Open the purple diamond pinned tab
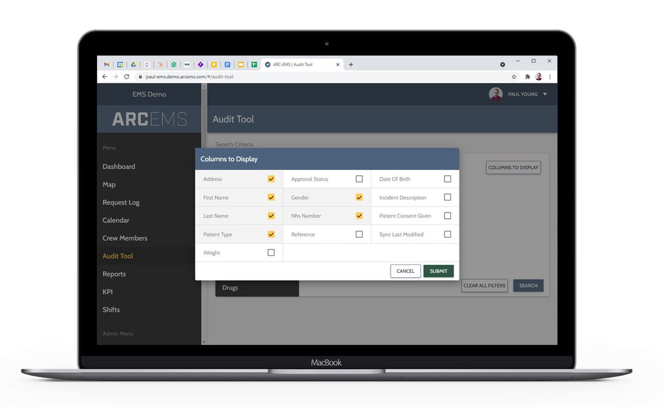 click(201, 64)
